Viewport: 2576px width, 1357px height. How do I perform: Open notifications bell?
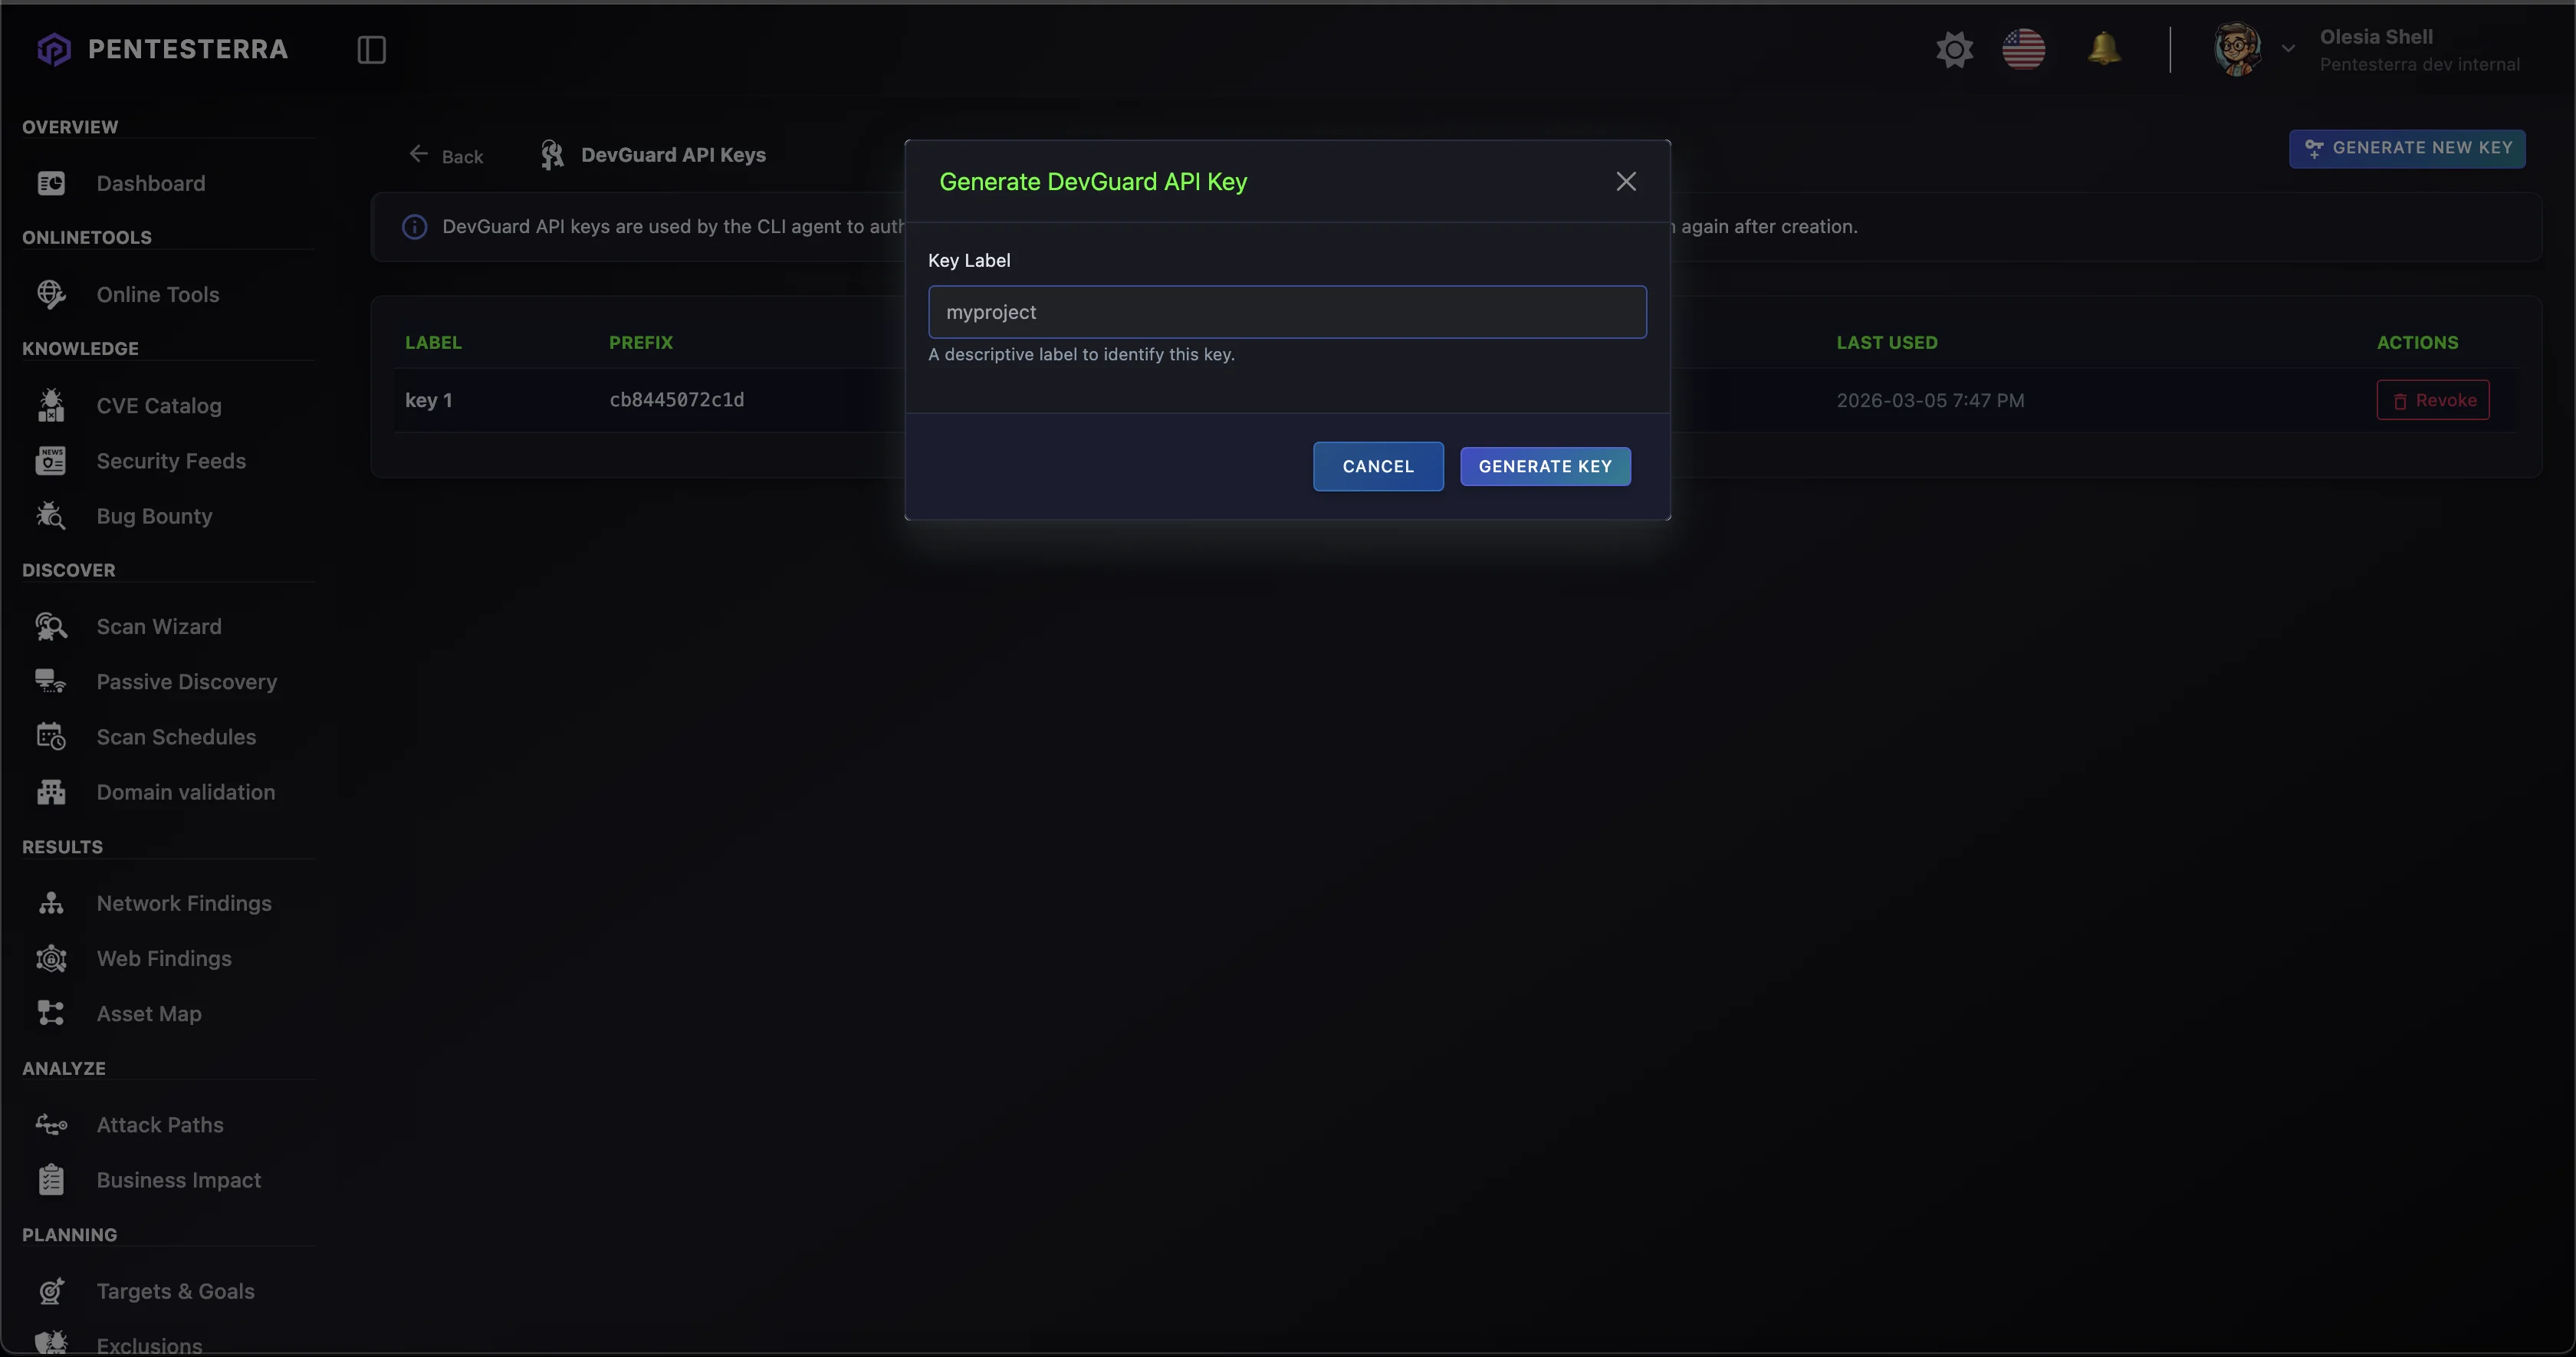pyautogui.click(x=2104, y=48)
